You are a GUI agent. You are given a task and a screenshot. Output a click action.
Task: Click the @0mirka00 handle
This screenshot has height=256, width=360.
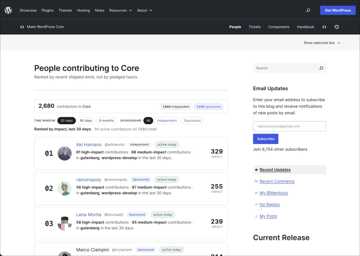pos(114,215)
